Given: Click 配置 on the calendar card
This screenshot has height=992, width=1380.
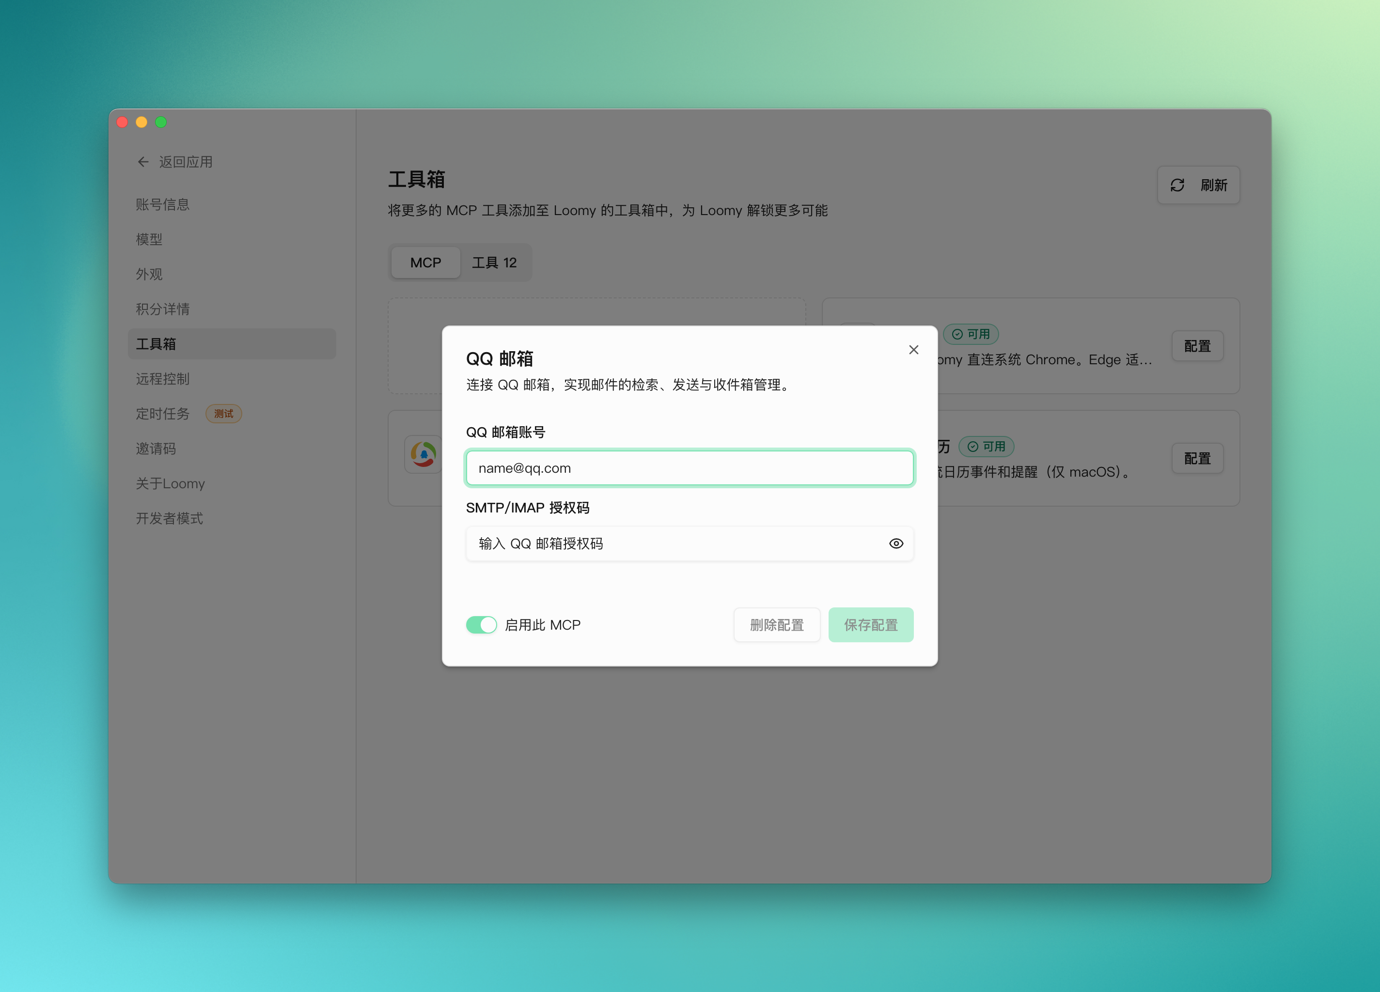Looking at the screenshot, I should coord(1197,458).
